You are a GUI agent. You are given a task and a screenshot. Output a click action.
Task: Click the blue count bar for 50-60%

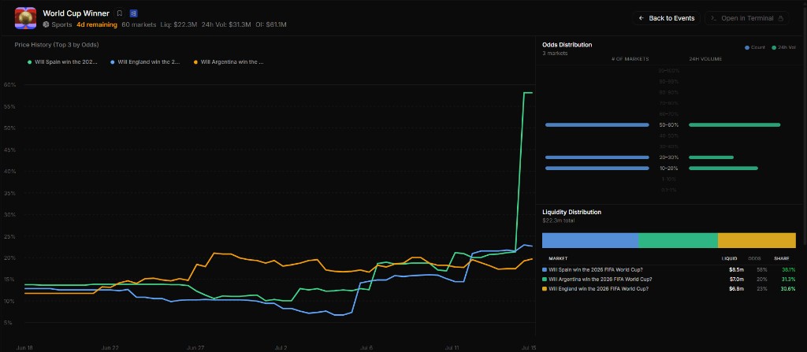(x=597, y=124)
